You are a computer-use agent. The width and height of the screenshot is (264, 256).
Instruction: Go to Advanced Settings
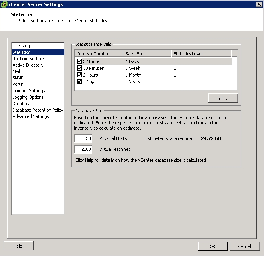tap(38, 116)
